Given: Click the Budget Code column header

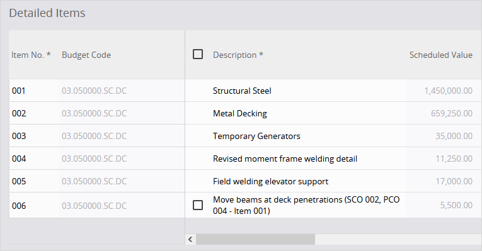Looking at the screenshot, I should click(x=86, y=55).
